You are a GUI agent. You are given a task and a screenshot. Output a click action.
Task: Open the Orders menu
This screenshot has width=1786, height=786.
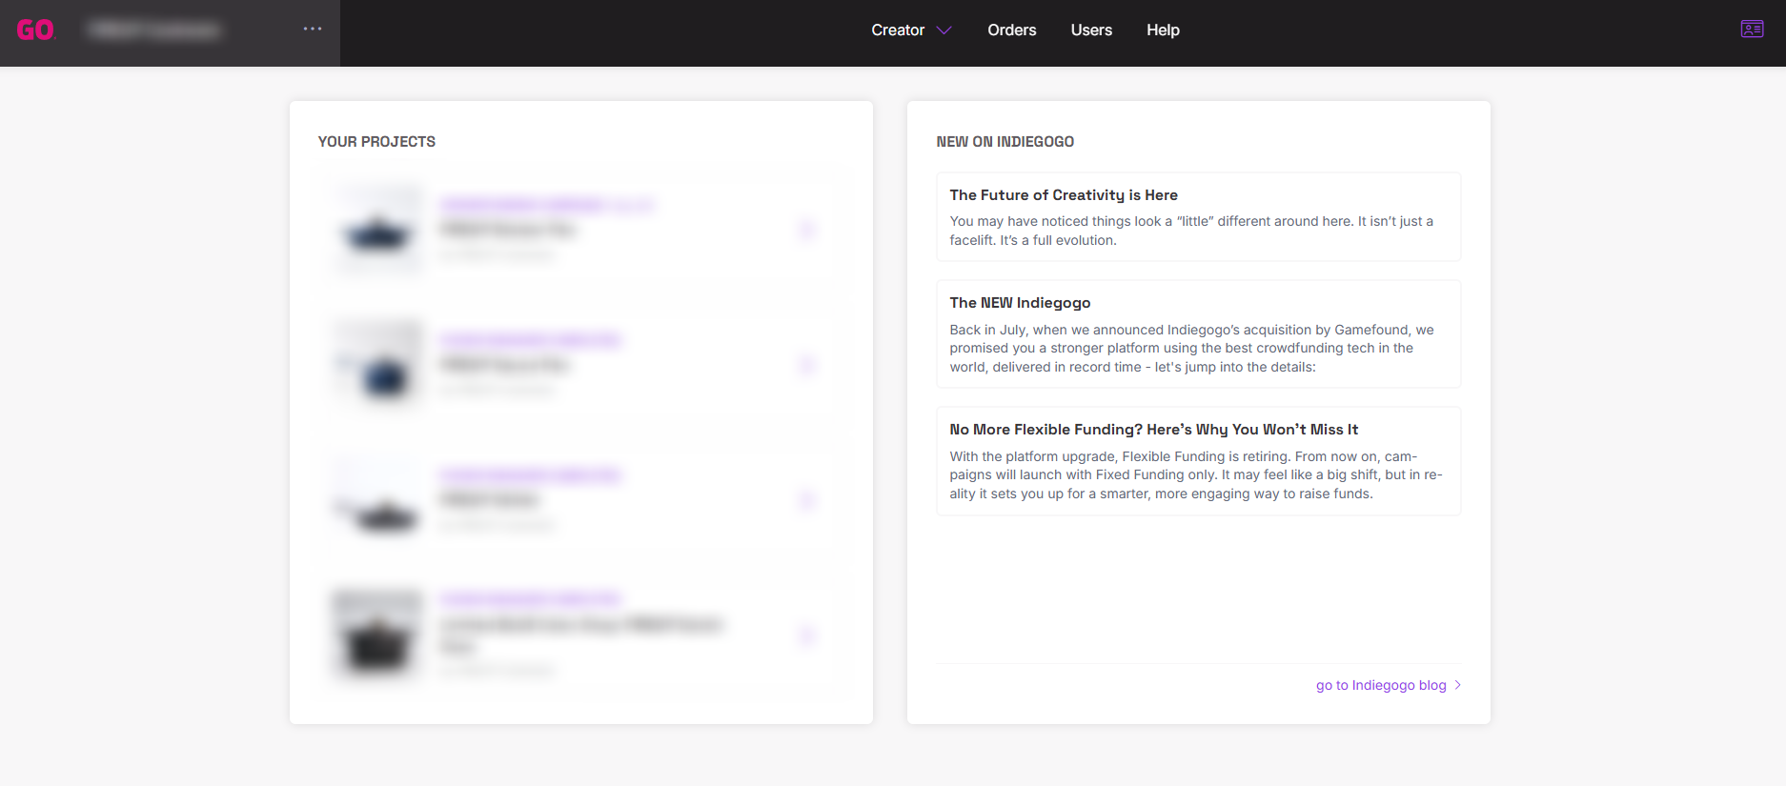[x=1011, y=30]
